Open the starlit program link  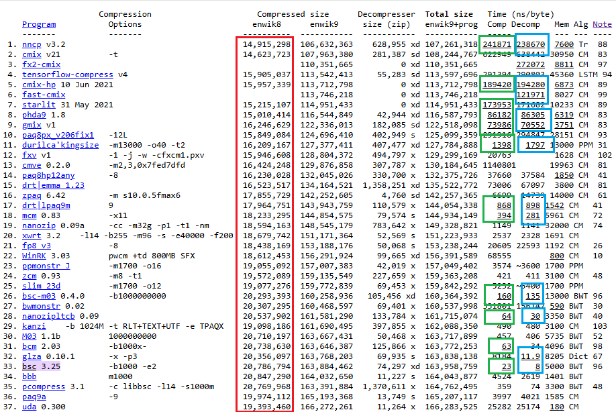pos(39,105)
